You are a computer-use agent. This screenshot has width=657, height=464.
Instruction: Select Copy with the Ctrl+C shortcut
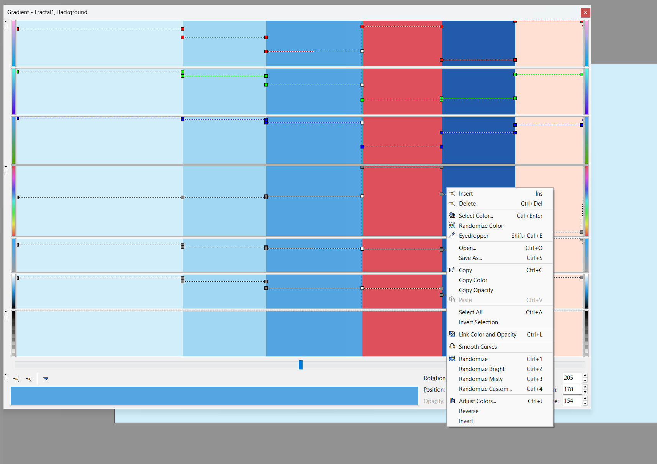465,270
